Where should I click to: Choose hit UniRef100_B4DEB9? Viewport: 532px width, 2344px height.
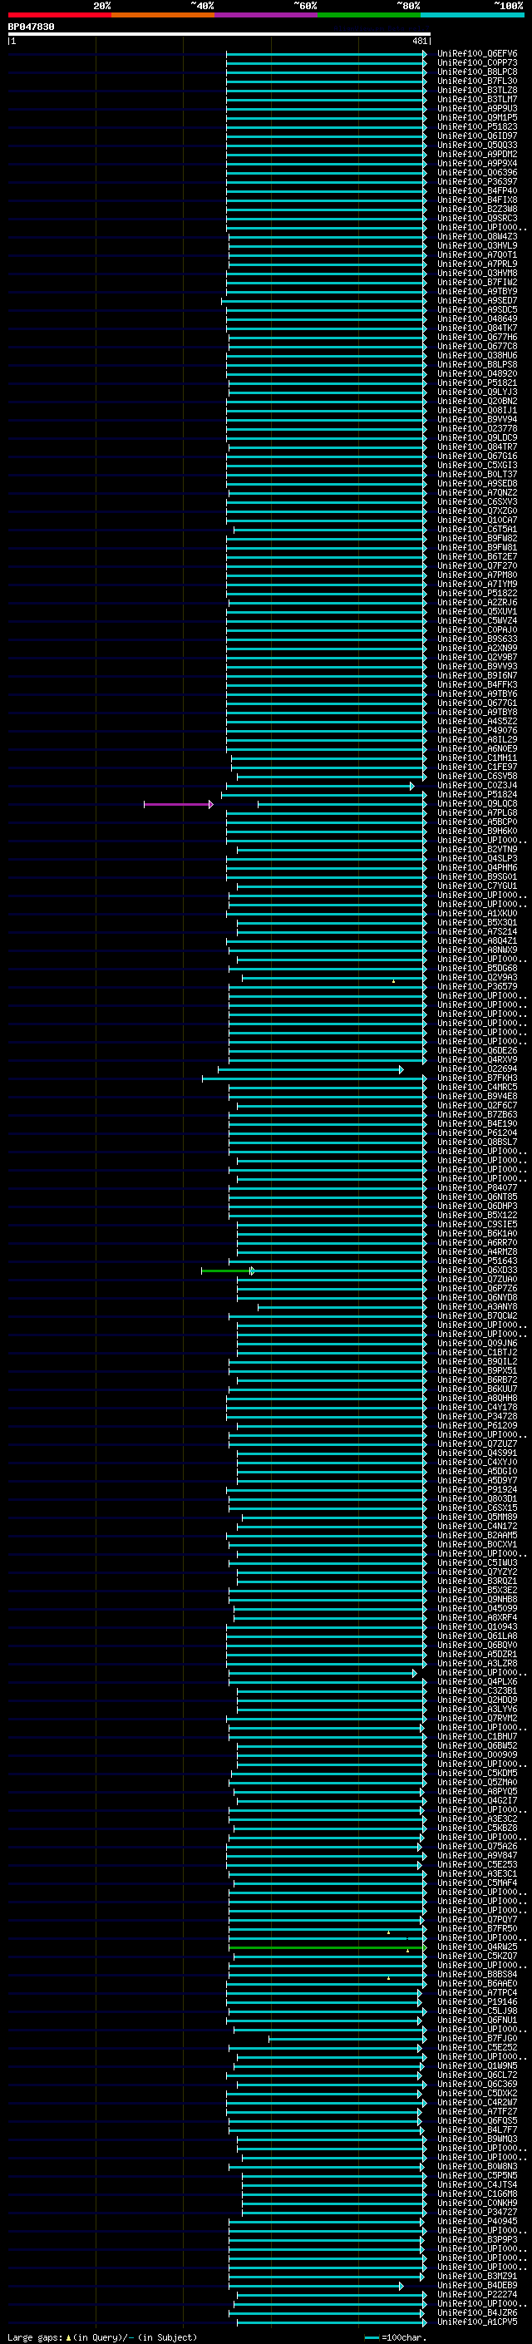(476, 2286)
